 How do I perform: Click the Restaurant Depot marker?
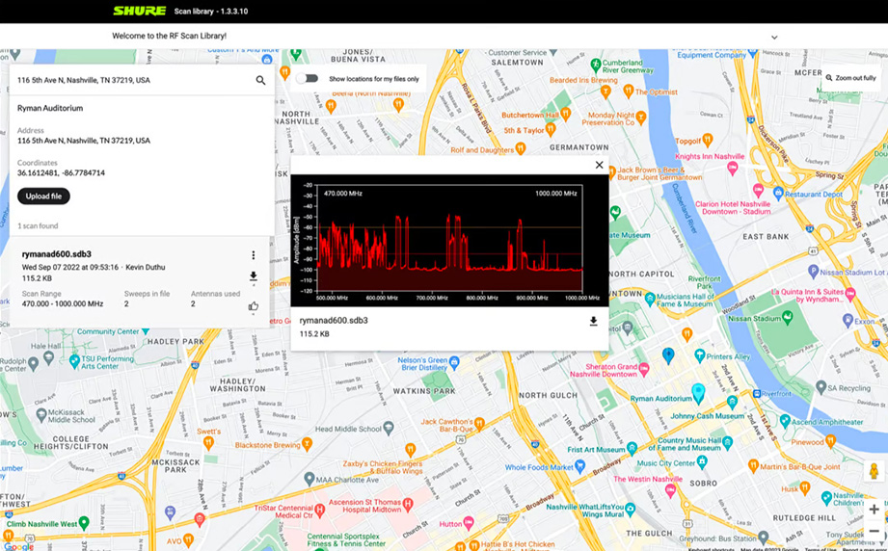pyautogui.click(x=778, y=194)
